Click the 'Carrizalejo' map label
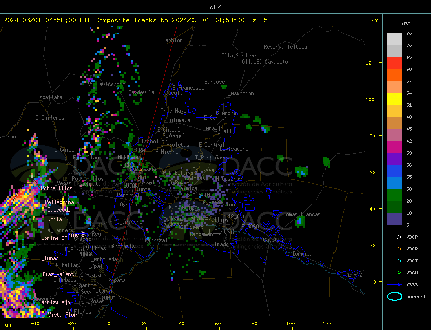Viewport: 431px width, 330px height. (54, 303)
